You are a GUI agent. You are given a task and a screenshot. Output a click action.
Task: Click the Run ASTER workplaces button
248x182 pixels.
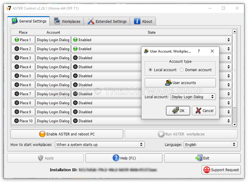(181, 134)
